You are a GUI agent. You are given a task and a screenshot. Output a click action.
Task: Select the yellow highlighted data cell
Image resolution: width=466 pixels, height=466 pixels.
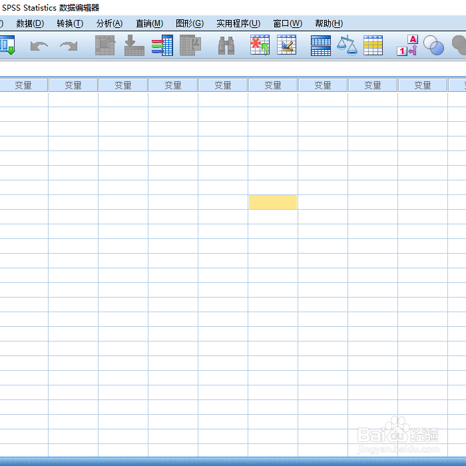tap(273, 202)
